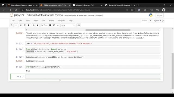Close the Home Page tab

pos(37,5)
